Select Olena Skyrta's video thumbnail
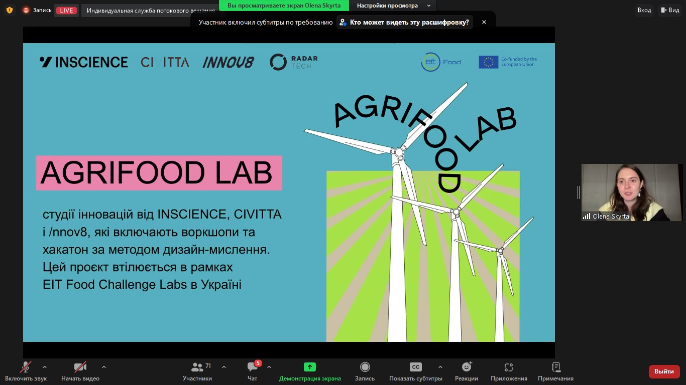Viewport: 686px width, 385px height. (x=632, y=192)
